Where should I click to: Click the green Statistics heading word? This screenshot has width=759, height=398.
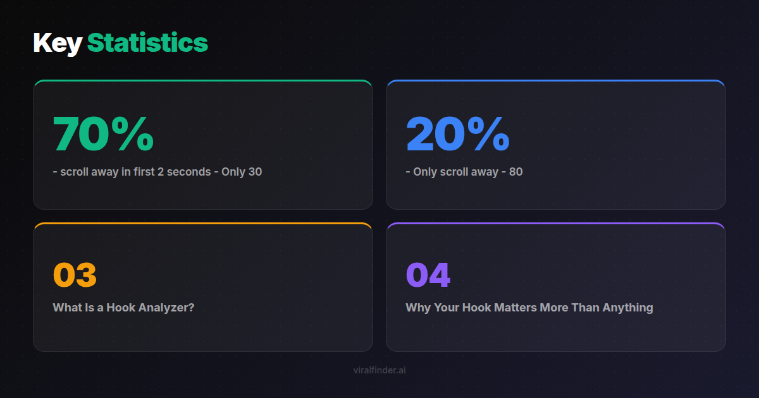click(x=147, y=43)
